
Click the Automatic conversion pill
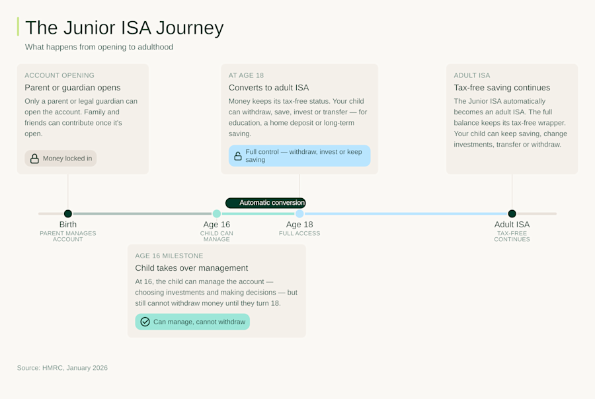(x=266, y=203)
